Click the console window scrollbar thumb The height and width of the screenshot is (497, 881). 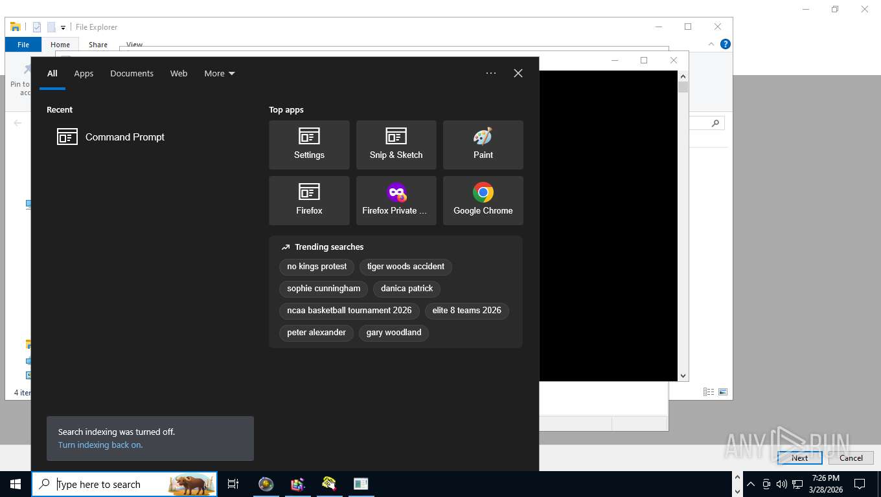tap(683, 87)
